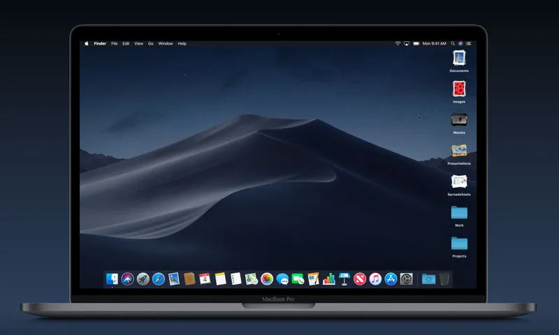Open Keynote podium icon in Dock

[344, 278]
